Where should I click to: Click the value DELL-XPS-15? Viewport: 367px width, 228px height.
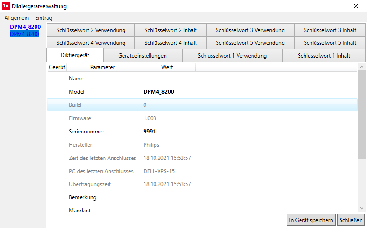click(159, 171)
